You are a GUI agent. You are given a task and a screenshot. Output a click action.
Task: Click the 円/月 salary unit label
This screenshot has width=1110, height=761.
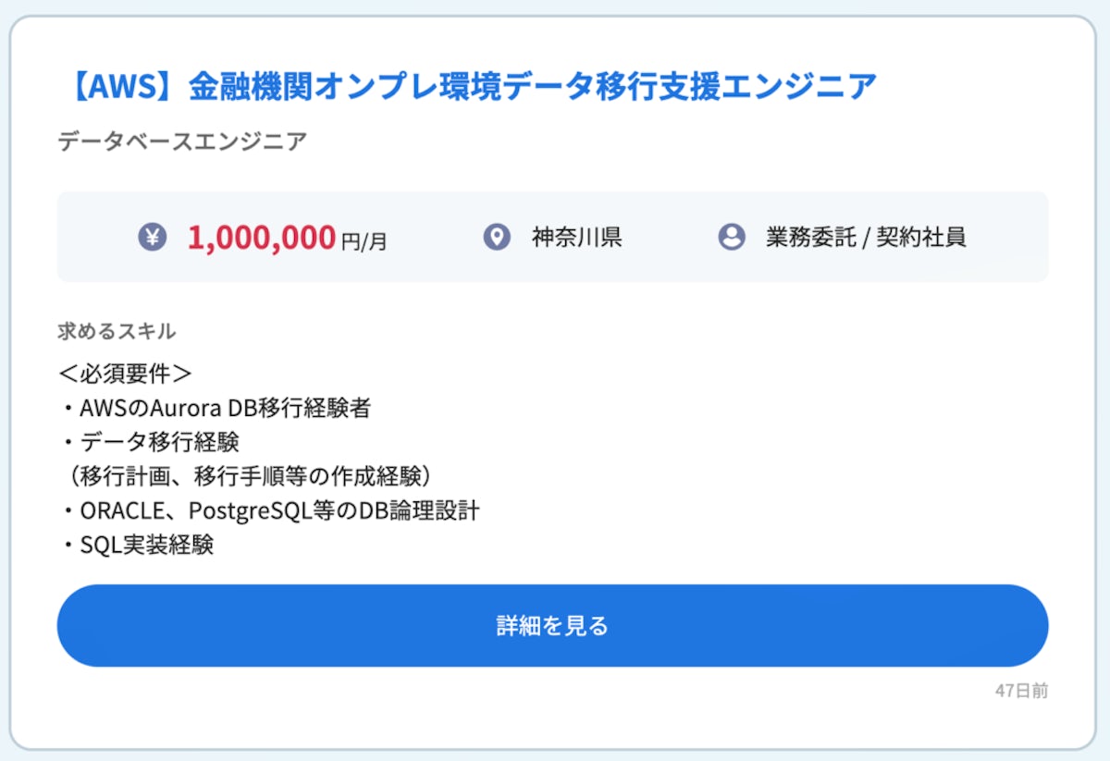click(x=364, y=241)
